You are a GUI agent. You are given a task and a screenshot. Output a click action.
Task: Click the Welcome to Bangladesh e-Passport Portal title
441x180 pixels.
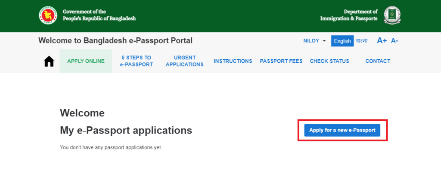pyautogui.click(x=115, y=41)
